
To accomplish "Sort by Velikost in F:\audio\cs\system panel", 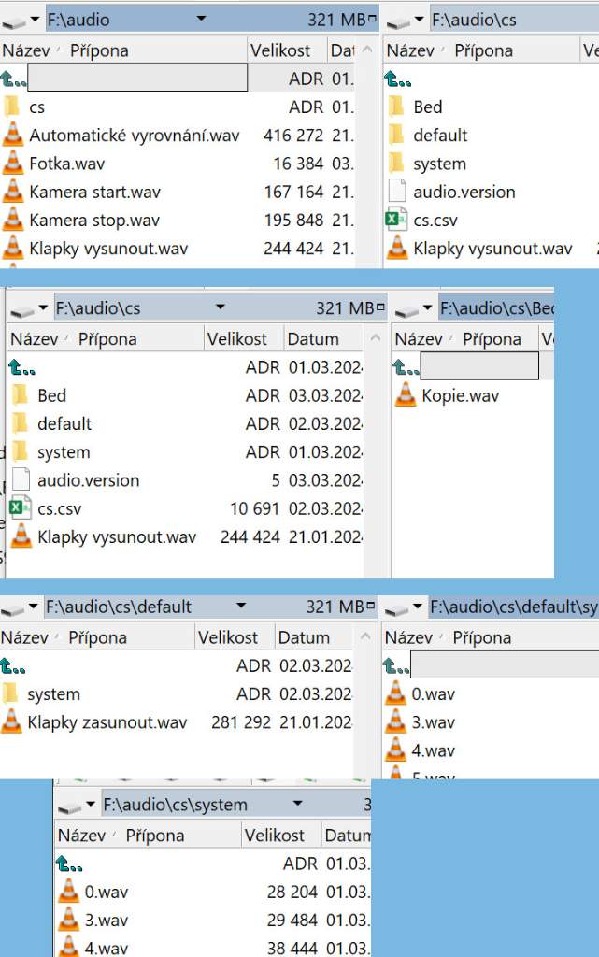I will tap(275, 836).
